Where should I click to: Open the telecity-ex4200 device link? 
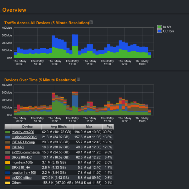coord(23,132)
